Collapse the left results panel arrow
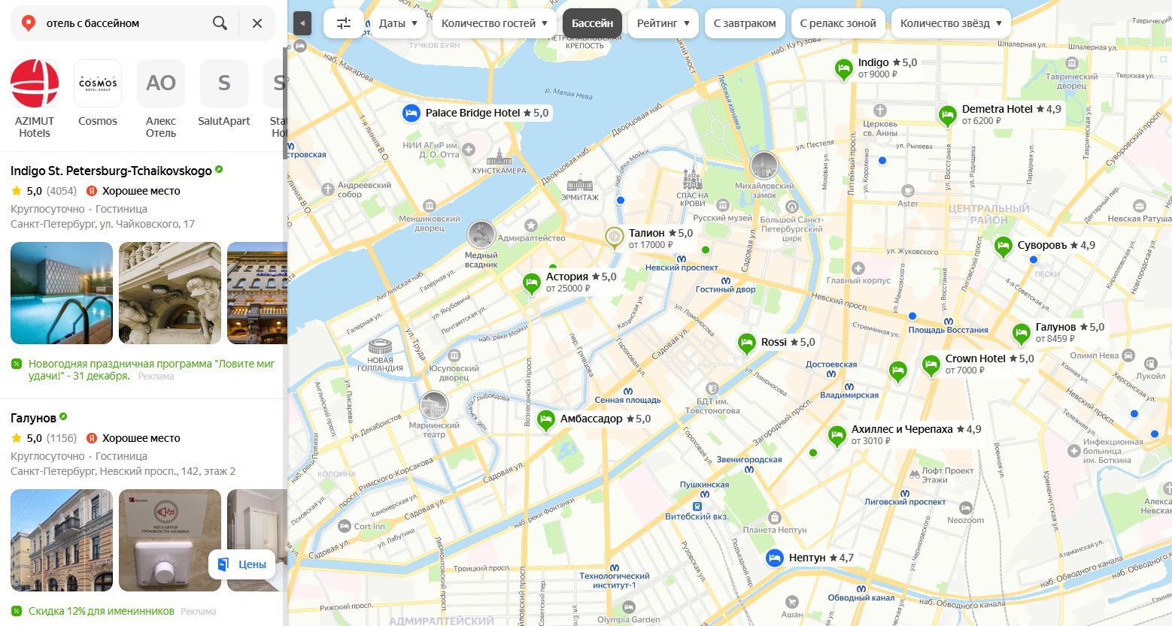The width and height of the screenshot is (1172, 626). 302,23
